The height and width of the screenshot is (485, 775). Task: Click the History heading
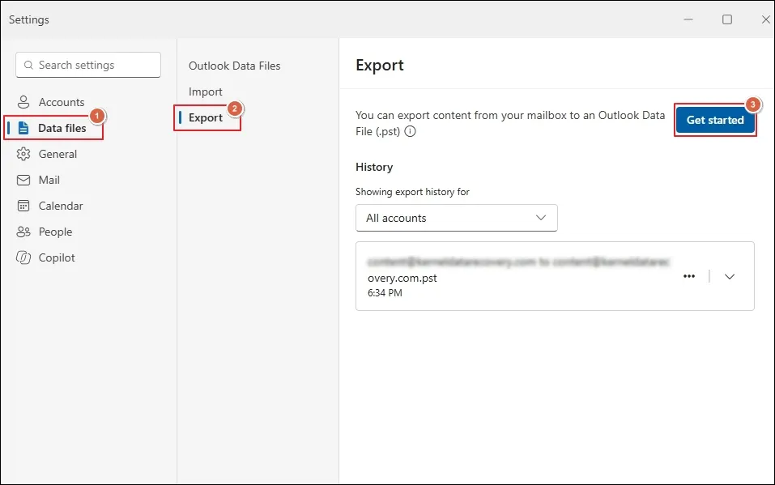(x=373, y=167)
